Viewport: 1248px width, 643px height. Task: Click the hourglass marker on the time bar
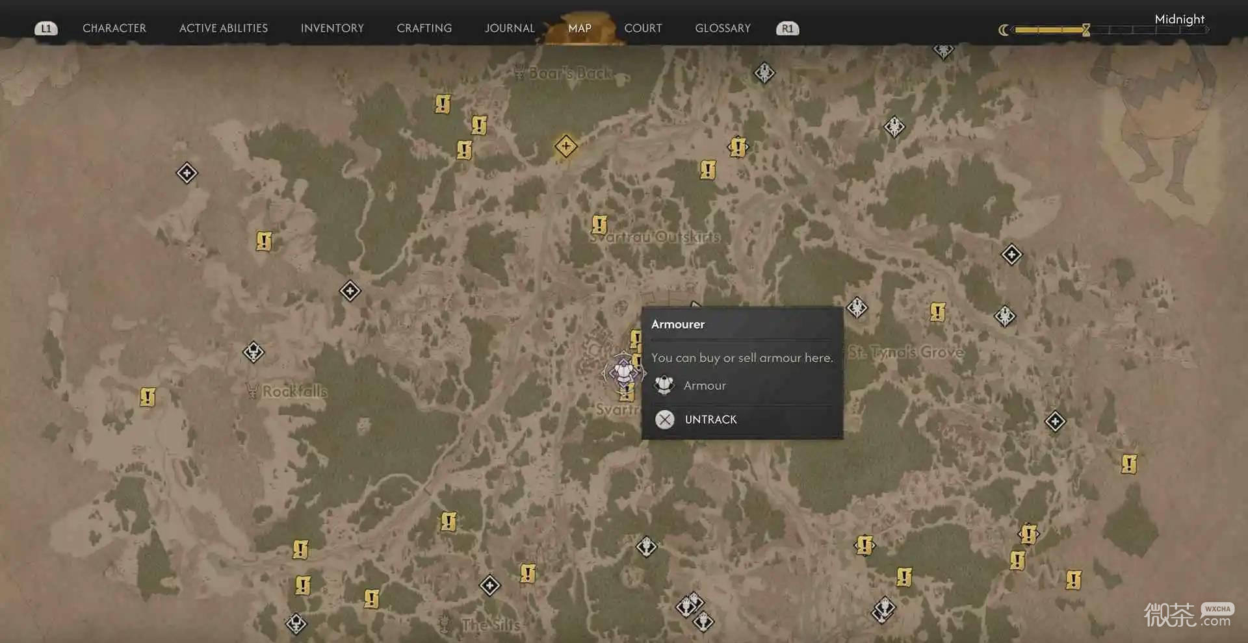coord(1085,30)
